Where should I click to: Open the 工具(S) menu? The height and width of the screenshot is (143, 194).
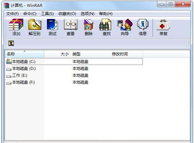coord(47,13)
